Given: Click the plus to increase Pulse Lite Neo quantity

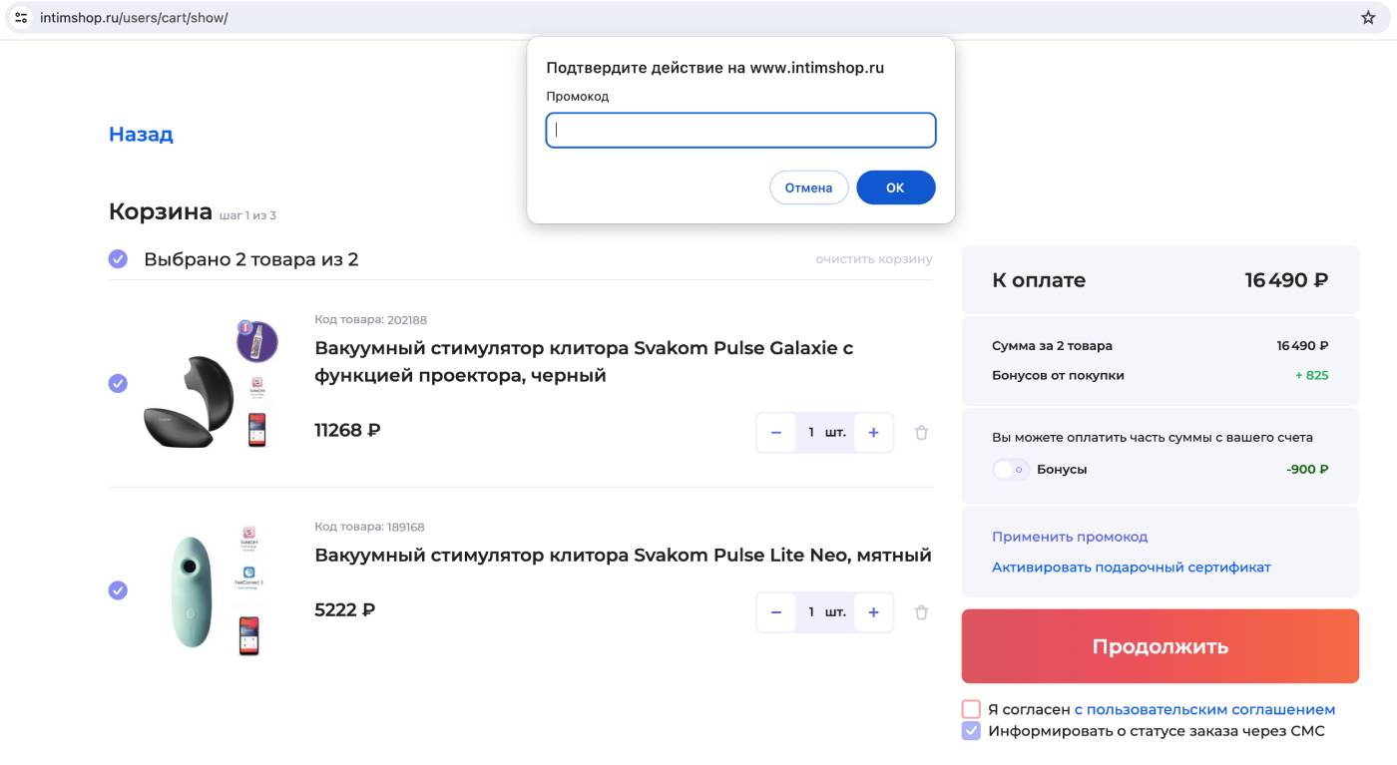Looking at the screenshot, I should [872, 611].
